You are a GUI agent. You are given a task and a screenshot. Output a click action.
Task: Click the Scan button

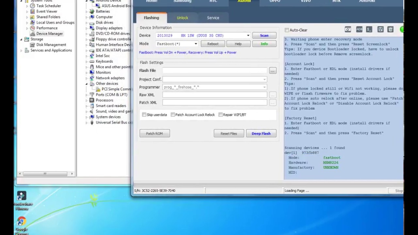[264, 35]
